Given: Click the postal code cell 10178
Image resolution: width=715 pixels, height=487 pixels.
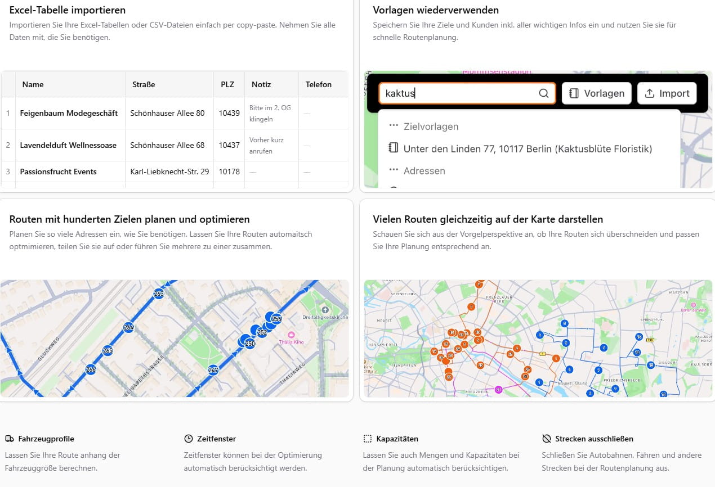Looking at the screenshot, I should [229, 172].
